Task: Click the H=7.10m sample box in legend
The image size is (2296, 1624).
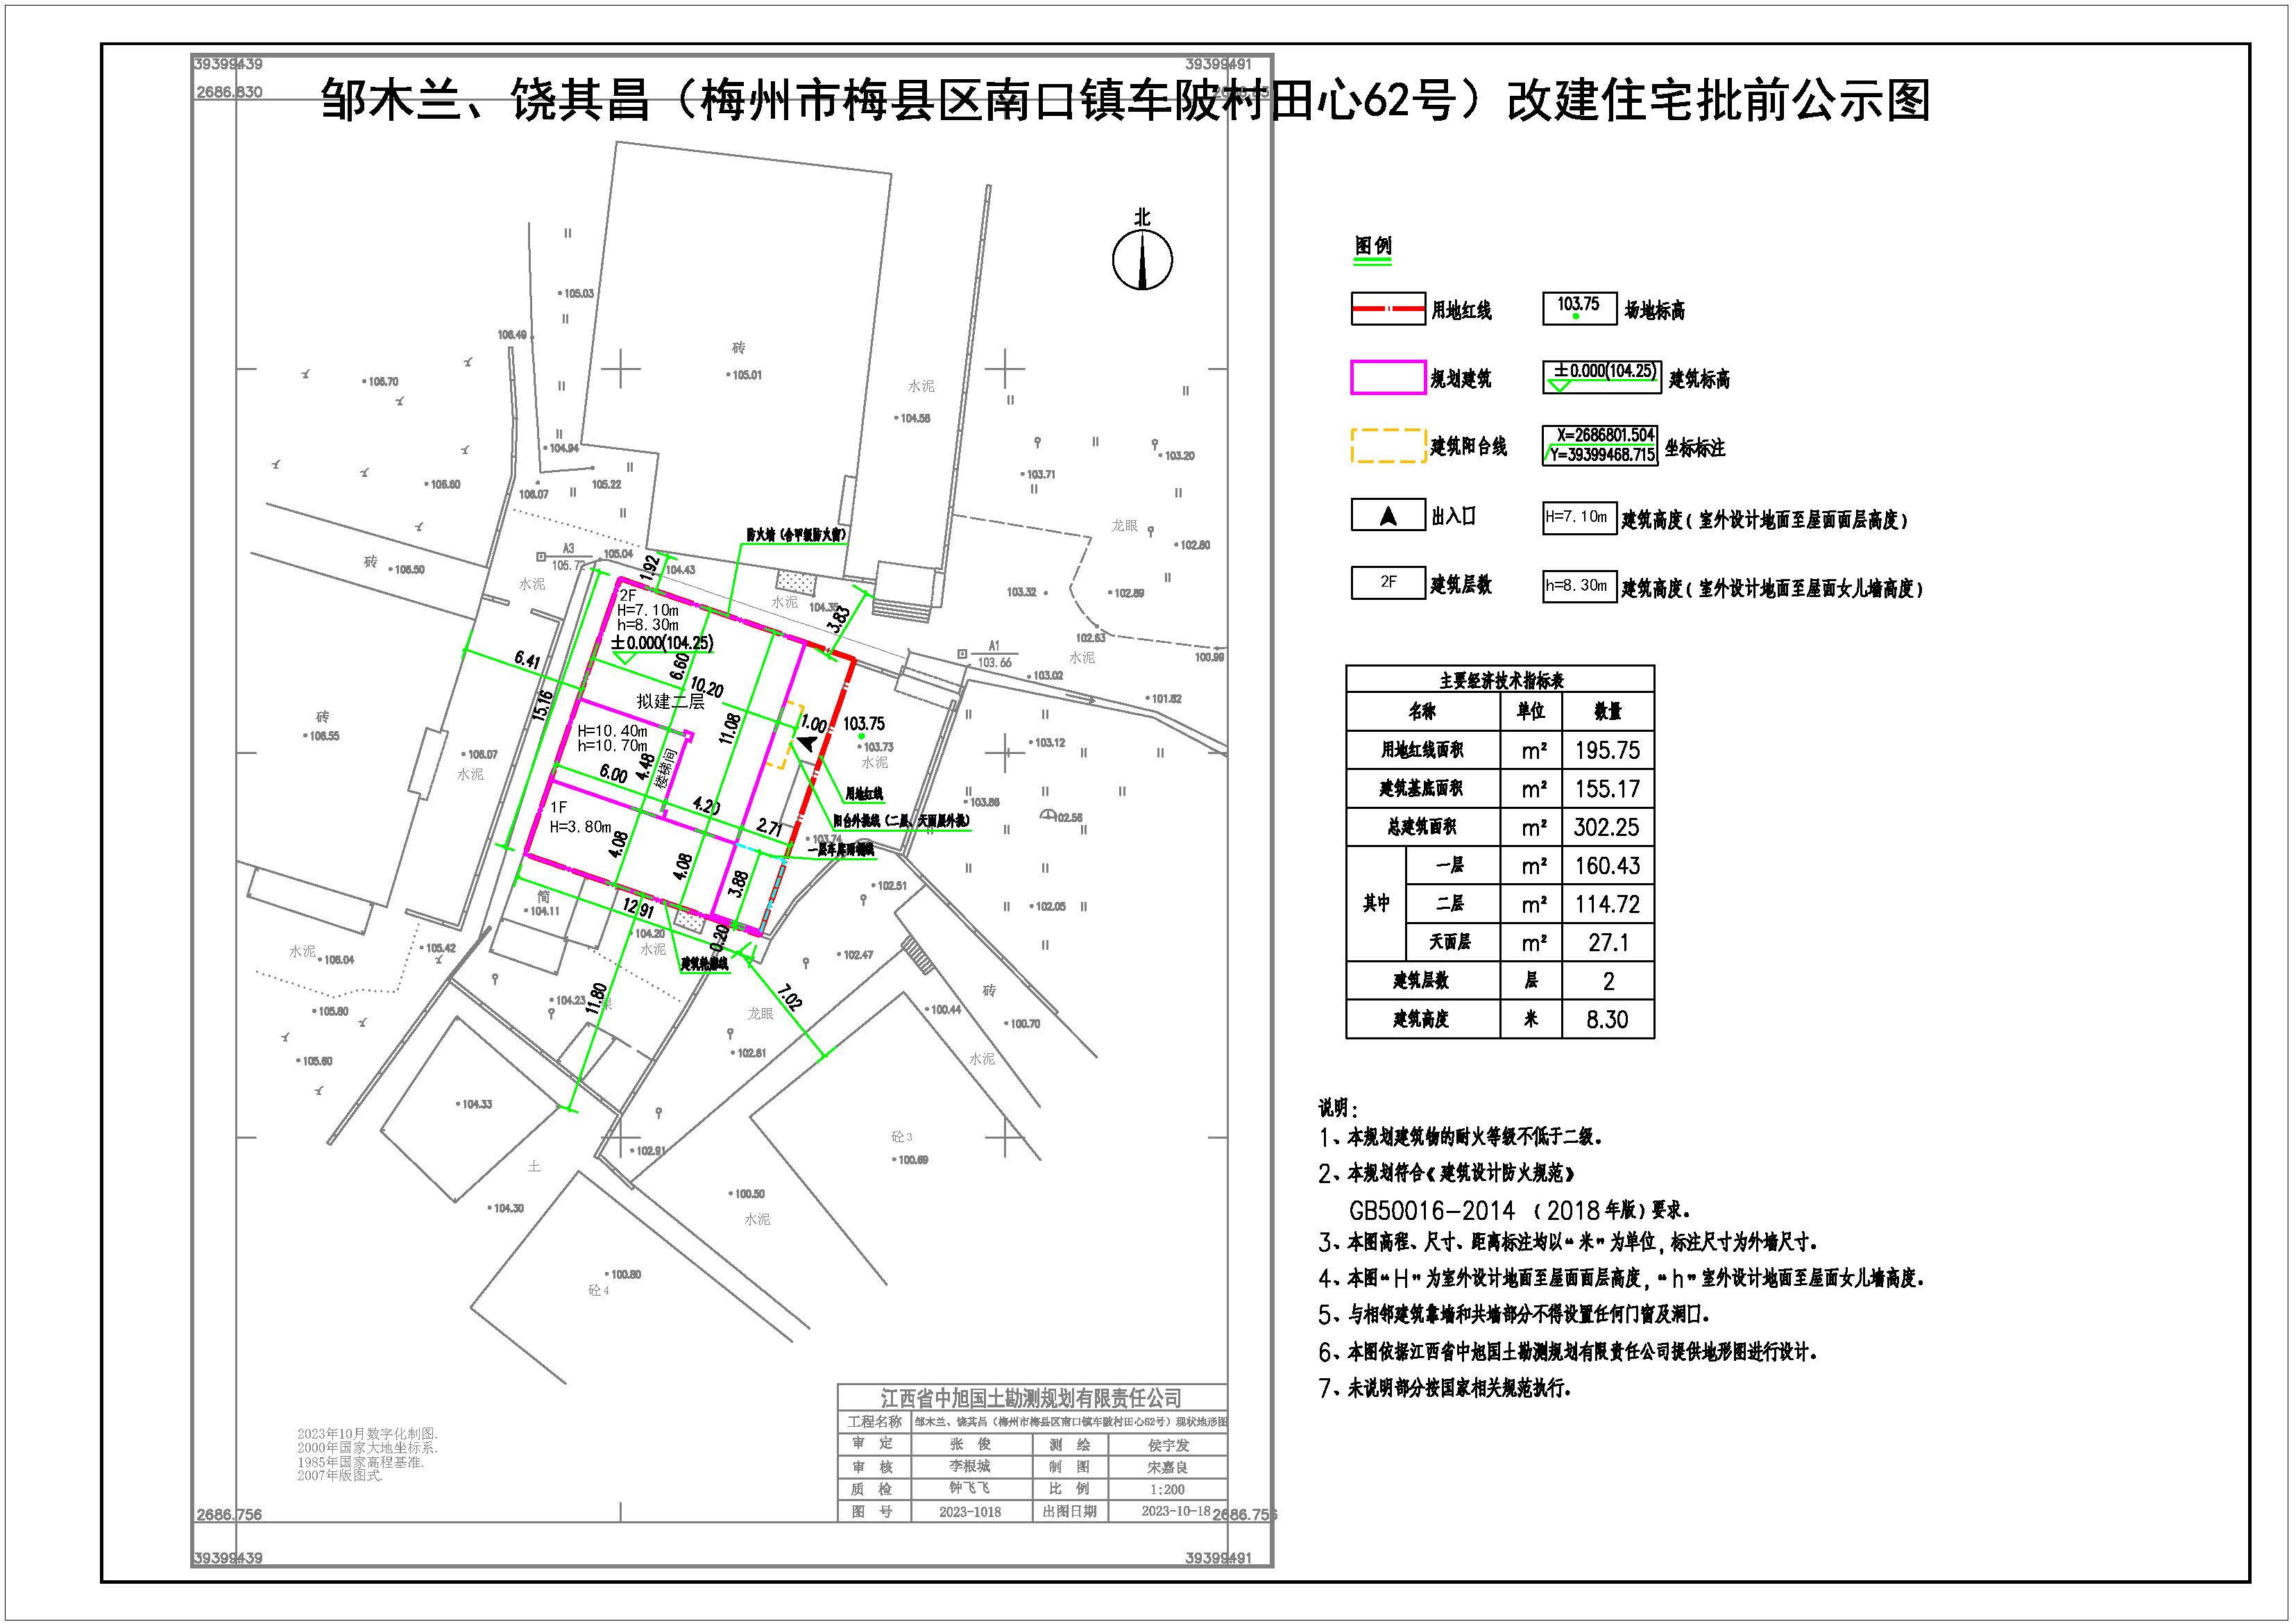Action: tap(1579, 519)
